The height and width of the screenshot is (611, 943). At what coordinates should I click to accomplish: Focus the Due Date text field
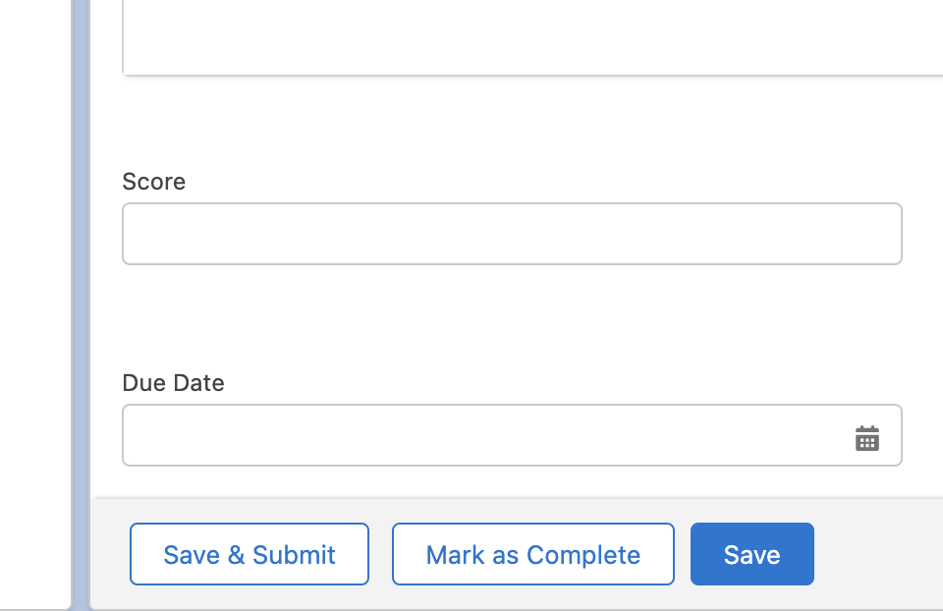[512, 435]
